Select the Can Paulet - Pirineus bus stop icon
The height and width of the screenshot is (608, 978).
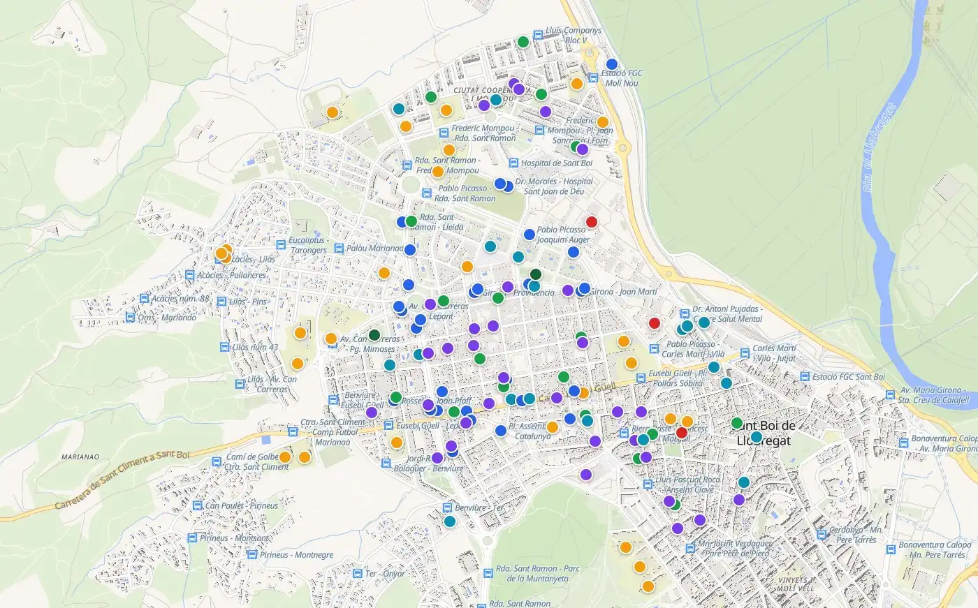[x=198, y=505]
